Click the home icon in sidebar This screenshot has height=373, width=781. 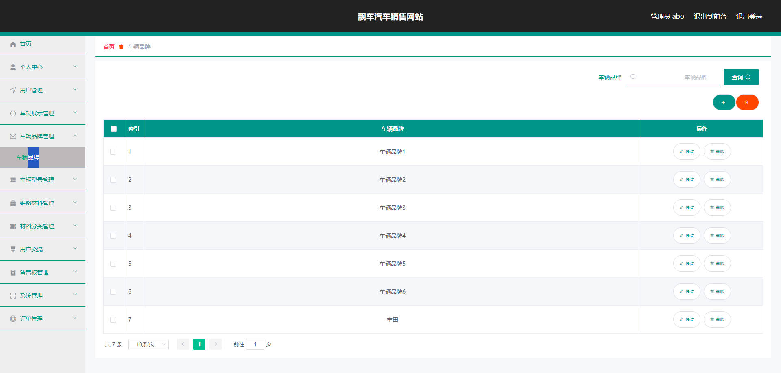(x=13, y=44)
